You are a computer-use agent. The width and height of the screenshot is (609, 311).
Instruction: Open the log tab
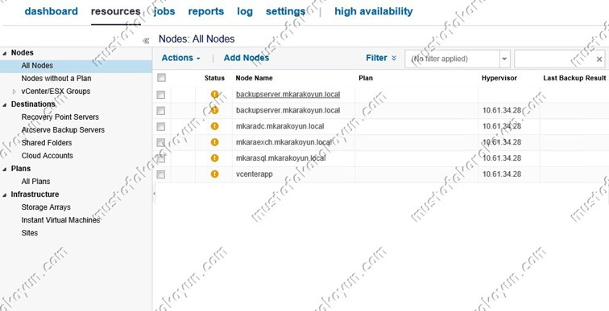[245, 11]
